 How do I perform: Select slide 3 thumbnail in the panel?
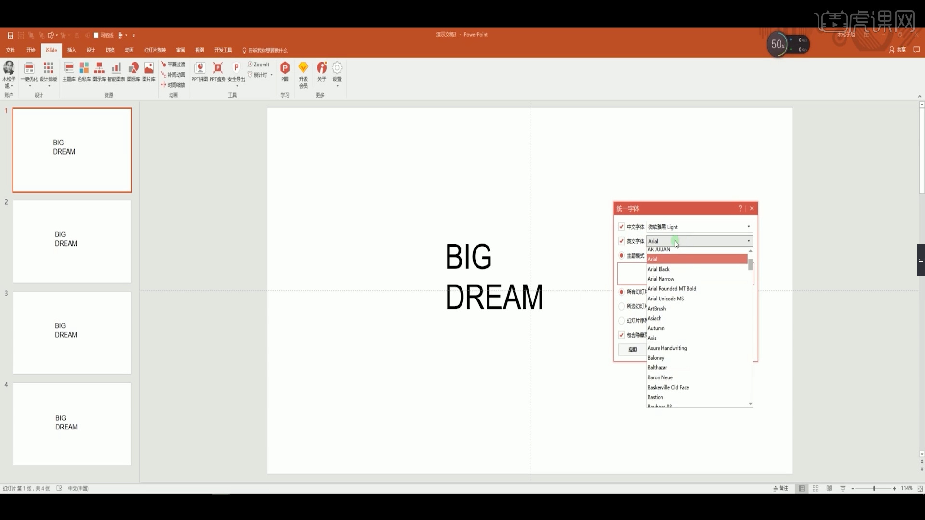click(72, 332)
